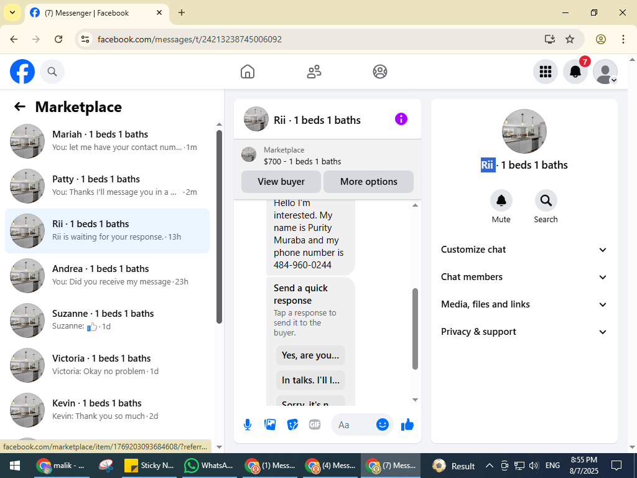Record a voice clip with microphone icon
The width and height of the screenshot is (637, 478).
click(248, 424)
